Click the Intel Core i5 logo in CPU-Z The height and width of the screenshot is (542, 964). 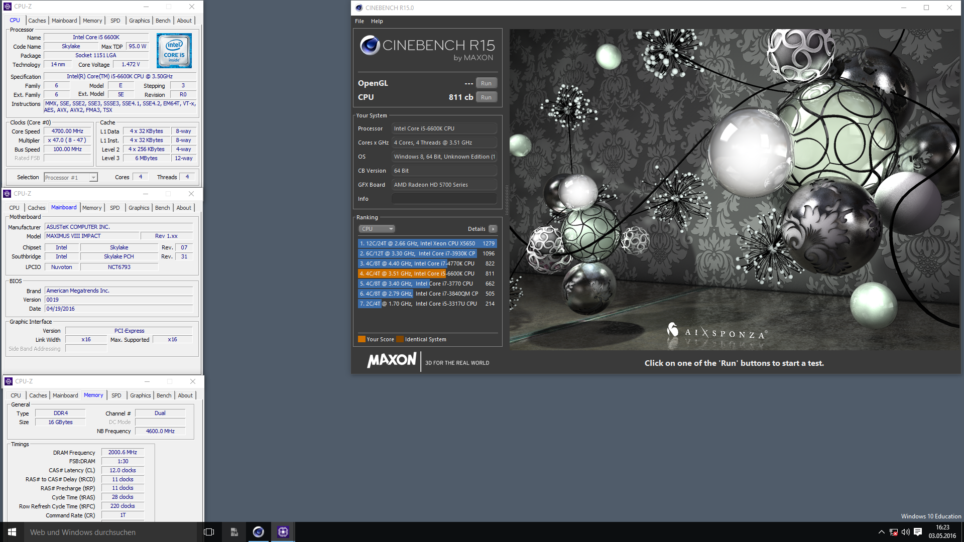click(174, 51)
